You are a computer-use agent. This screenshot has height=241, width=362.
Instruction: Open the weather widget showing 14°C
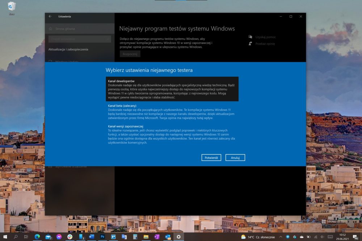pyautogui.click(x=258, y=237)
